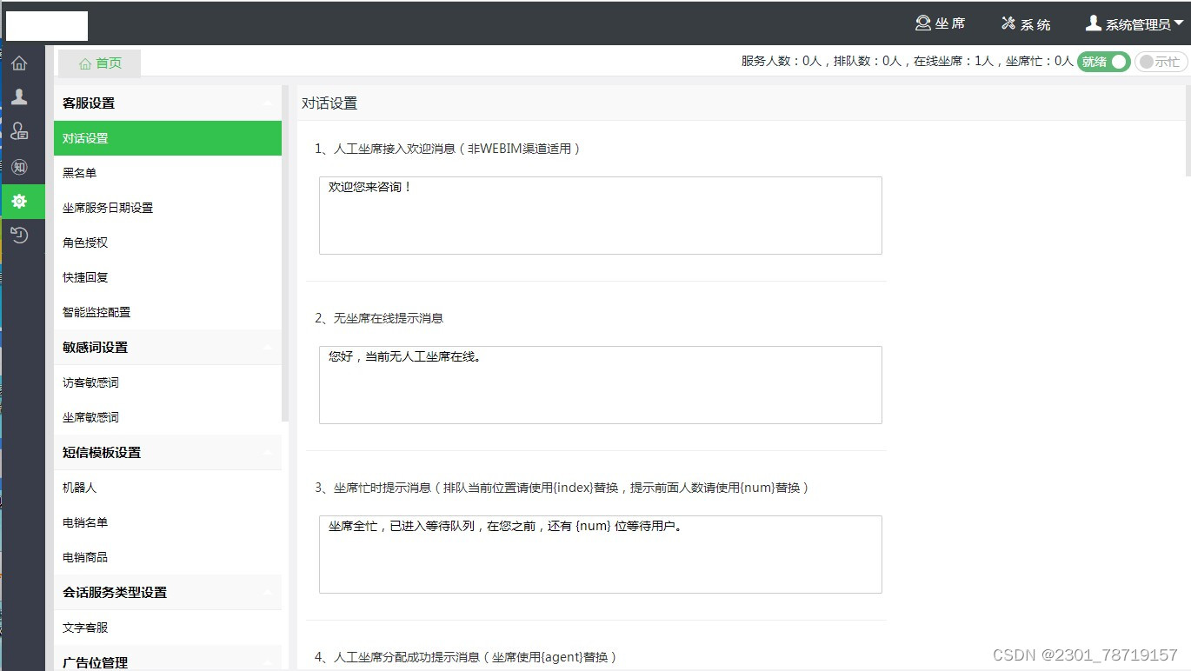Select 黑名单 in the side menu
The height and width of the screenshot is (671, 1191).
pyautogui.click(x=168, y=173)
